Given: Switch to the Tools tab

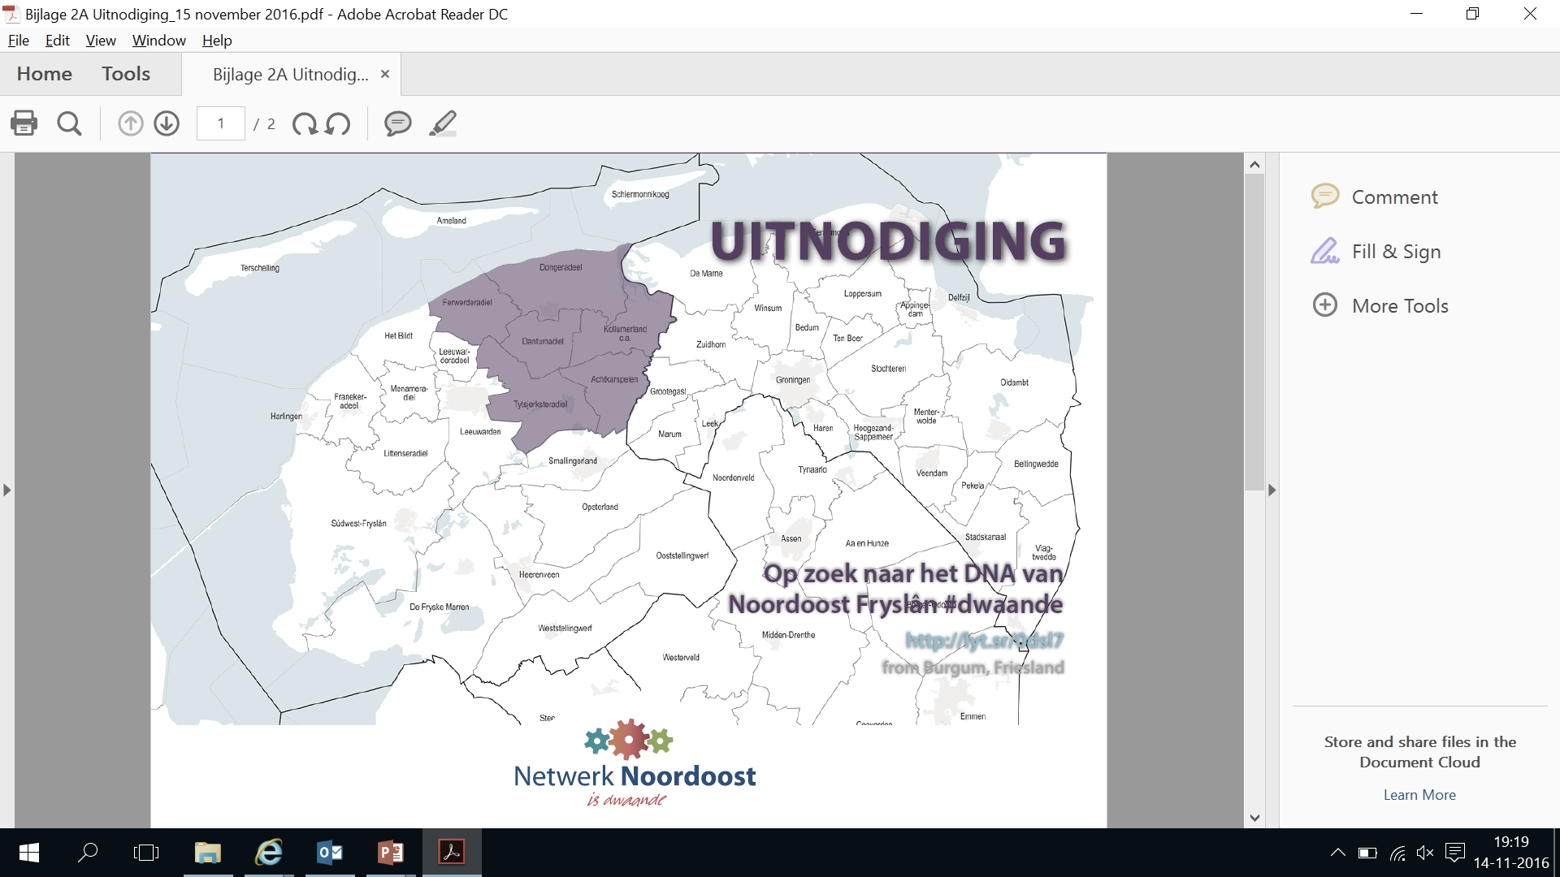Looking at the screenshot, I should (x=126, y=74).
